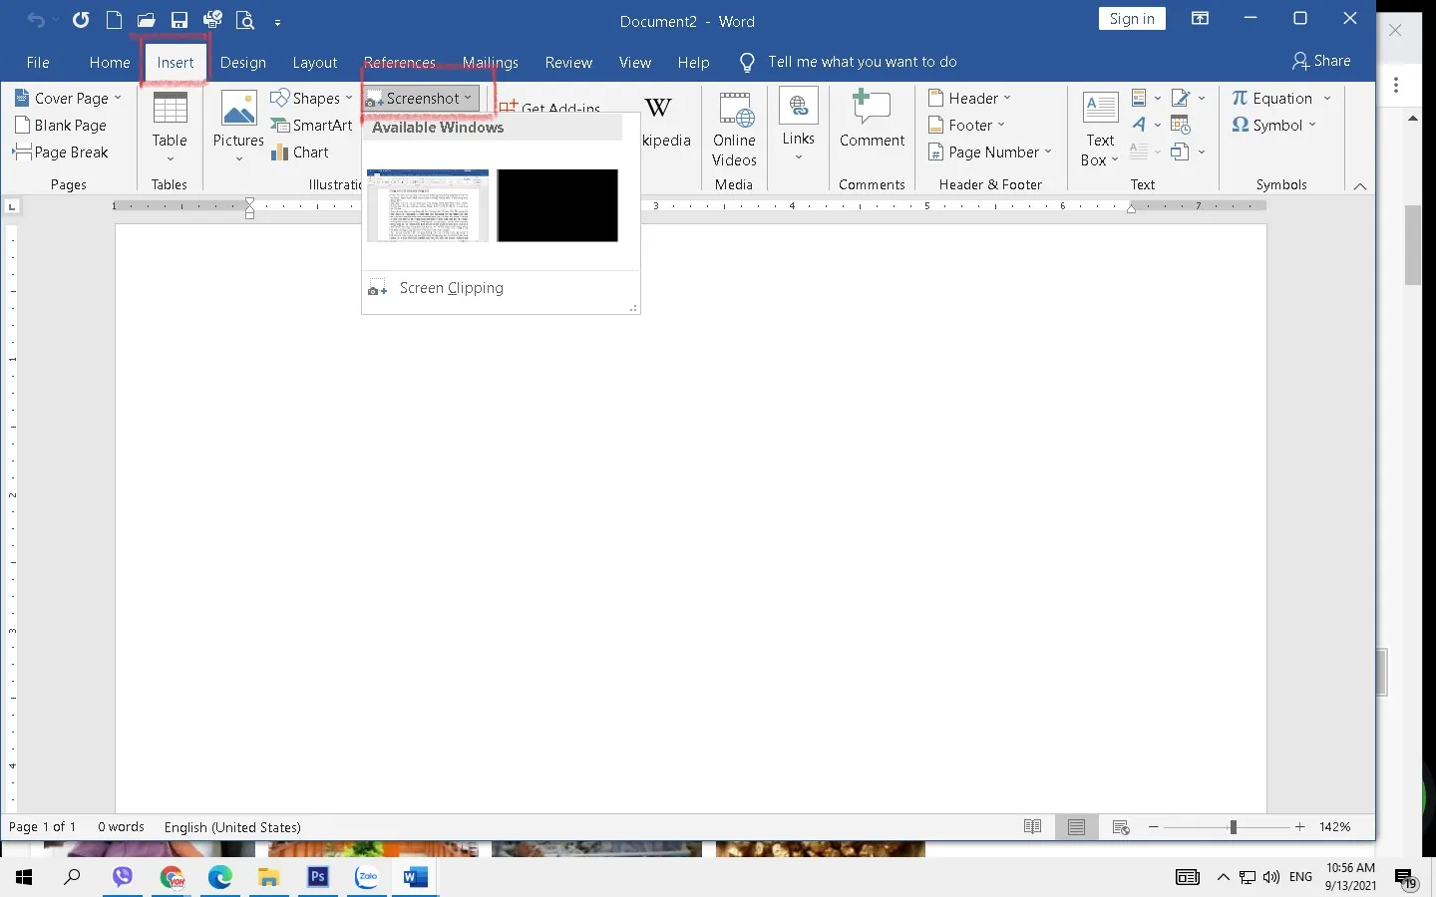The image size is (1436, 897).
Task: Click the Sign in button
Action: [x=1132, y=19]
